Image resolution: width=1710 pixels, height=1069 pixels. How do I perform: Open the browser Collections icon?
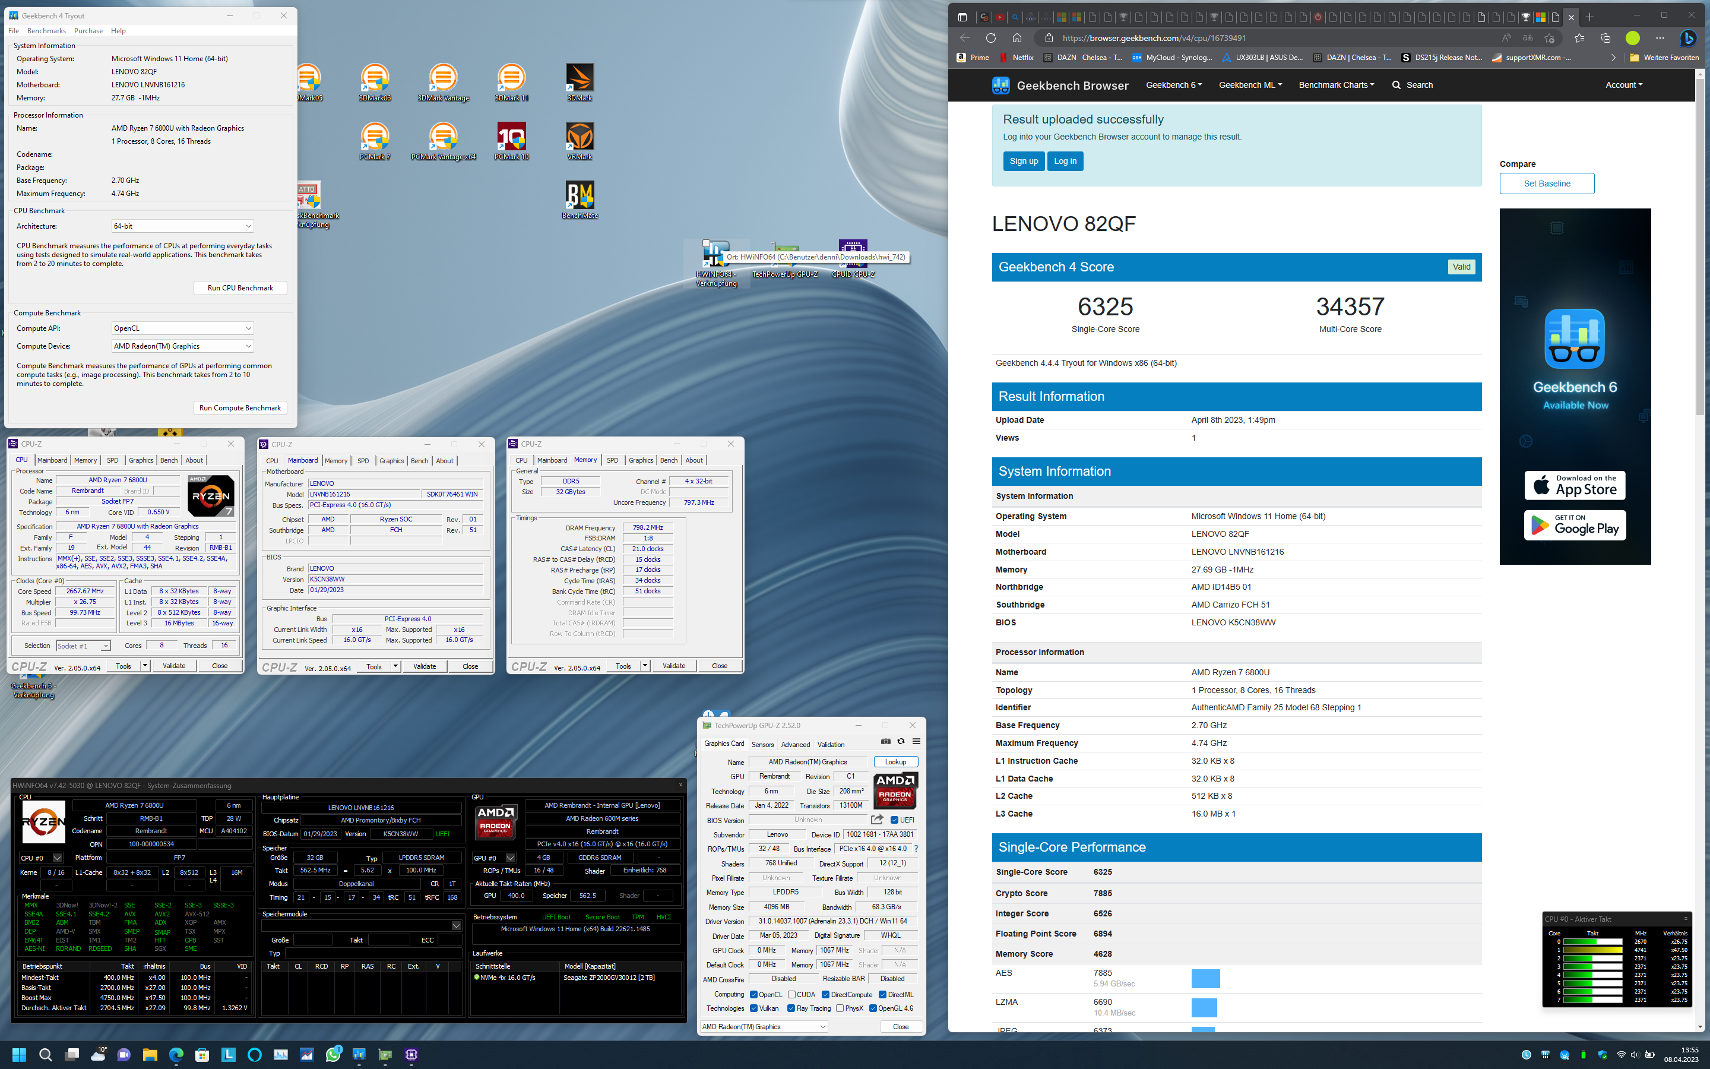[1605, 38]
